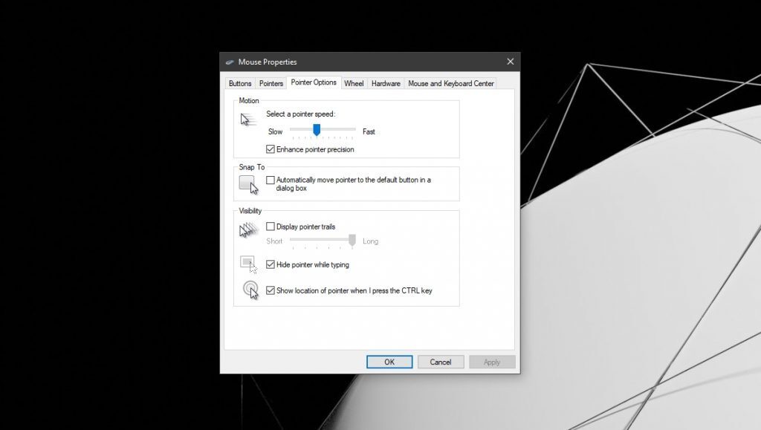This screenshot has width=761, height=430.
Task: Uncheck Hide pointer while typing
Action: [272, 264]
